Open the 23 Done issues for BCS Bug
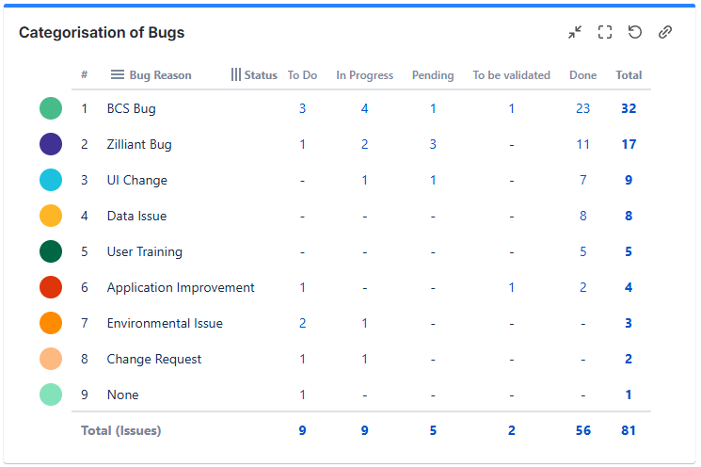This screenshot has height=467, width=701. click(x=582, y=108)
